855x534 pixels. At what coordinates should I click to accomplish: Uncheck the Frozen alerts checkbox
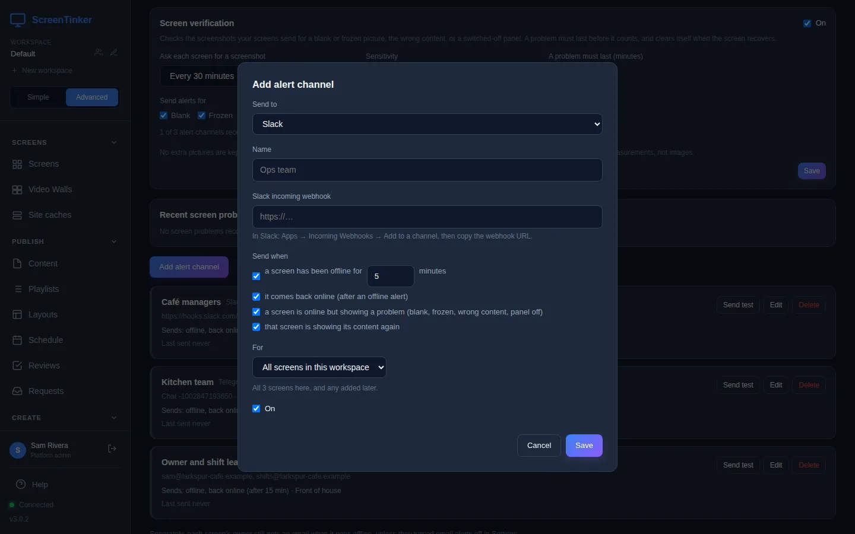202,116
